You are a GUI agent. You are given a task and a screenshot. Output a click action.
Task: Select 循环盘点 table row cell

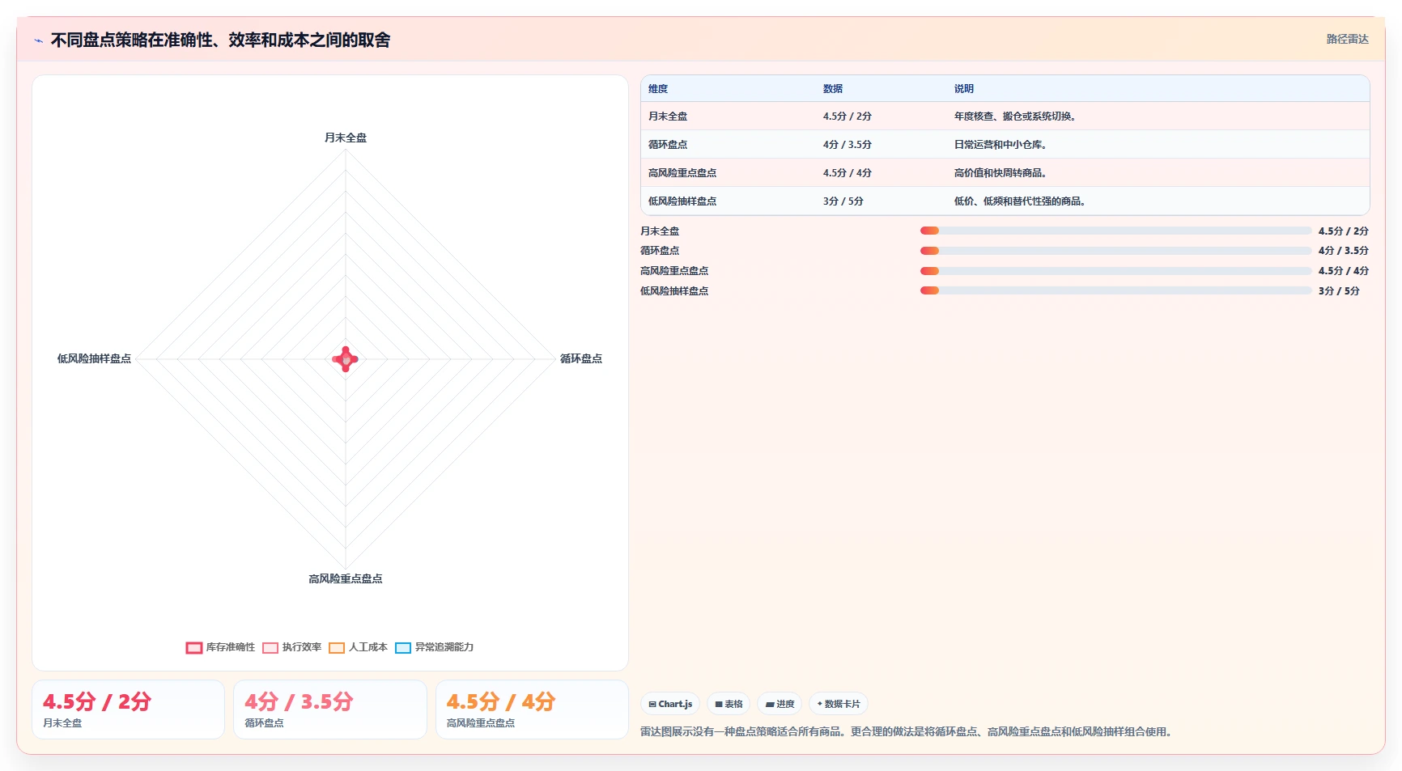click(x=668, y=145)
